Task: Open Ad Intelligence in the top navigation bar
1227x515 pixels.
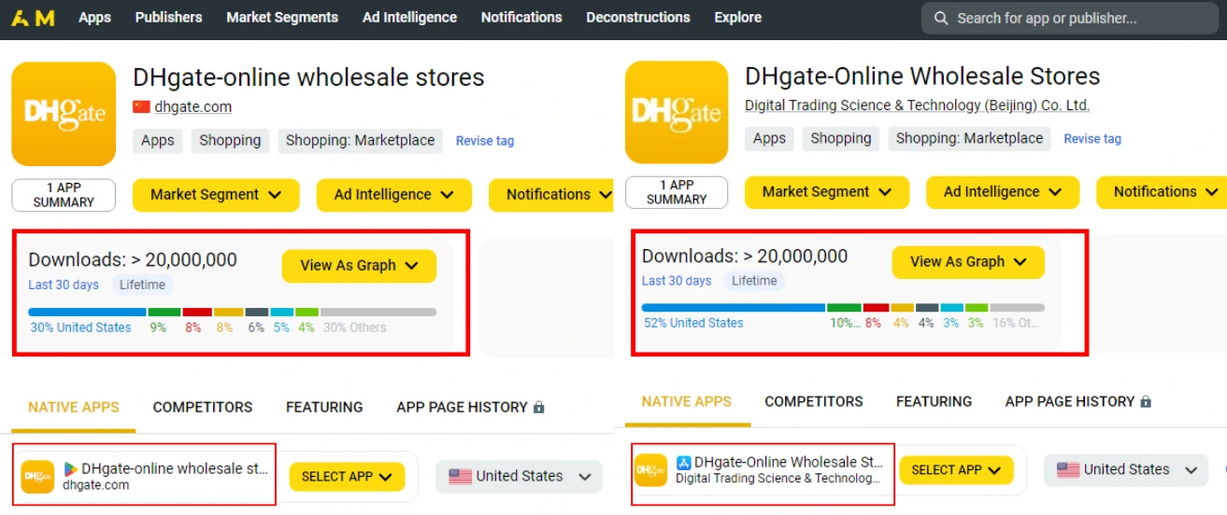Action: (x=409, y=18)
